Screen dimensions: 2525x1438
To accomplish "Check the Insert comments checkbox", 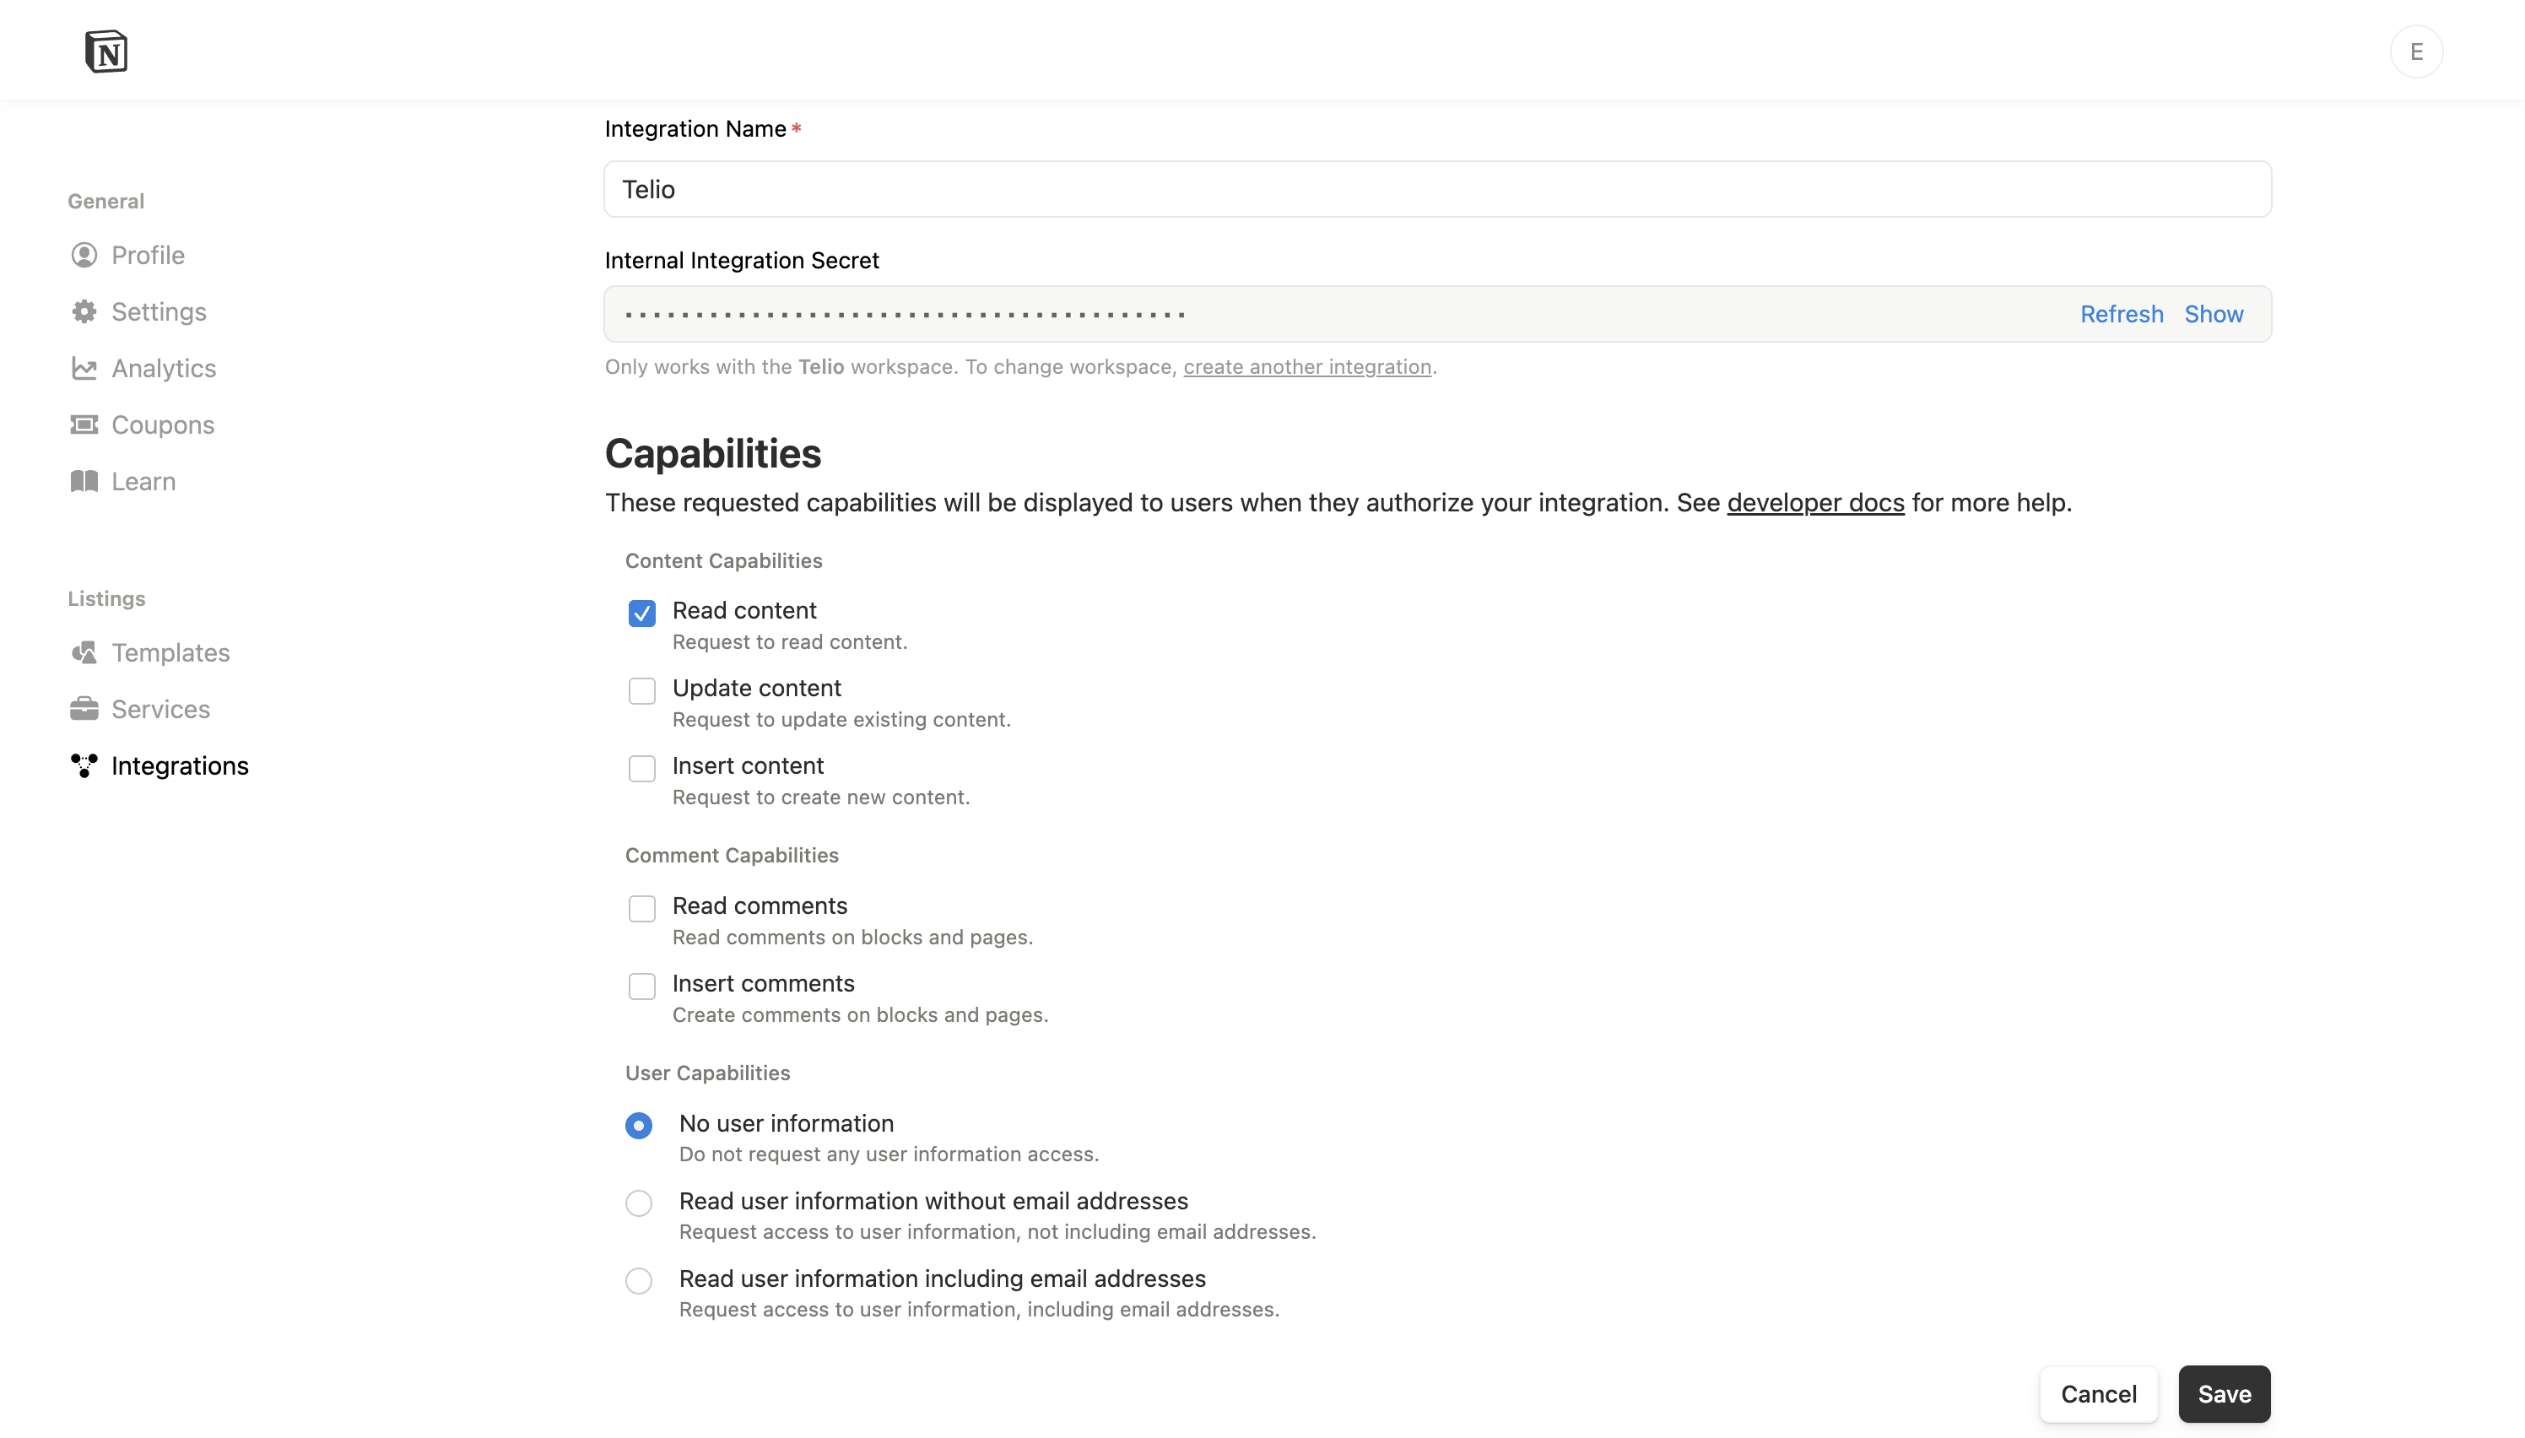I will click(642, 986).
